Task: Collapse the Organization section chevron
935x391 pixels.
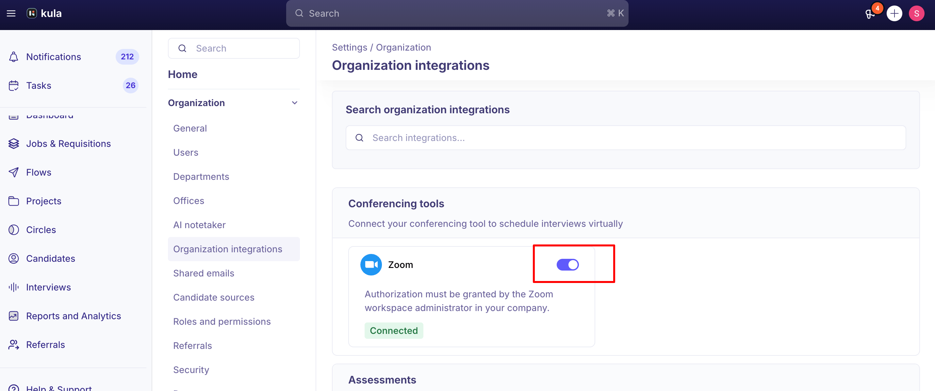Action: click(x=295, y=103)
